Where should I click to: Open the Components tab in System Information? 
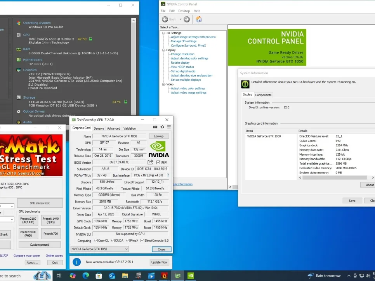[263, 95]
